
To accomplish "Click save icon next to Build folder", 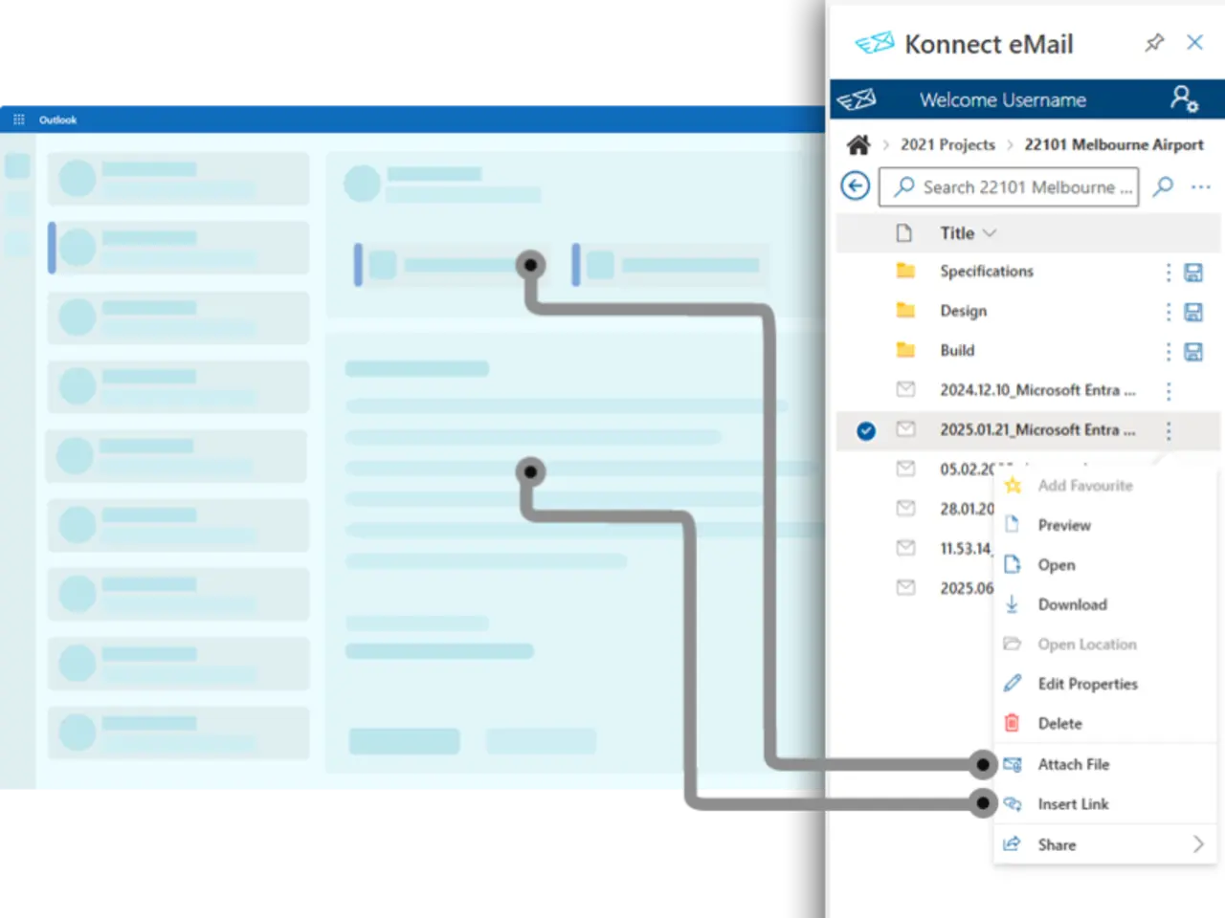I will pos(1193,352).
